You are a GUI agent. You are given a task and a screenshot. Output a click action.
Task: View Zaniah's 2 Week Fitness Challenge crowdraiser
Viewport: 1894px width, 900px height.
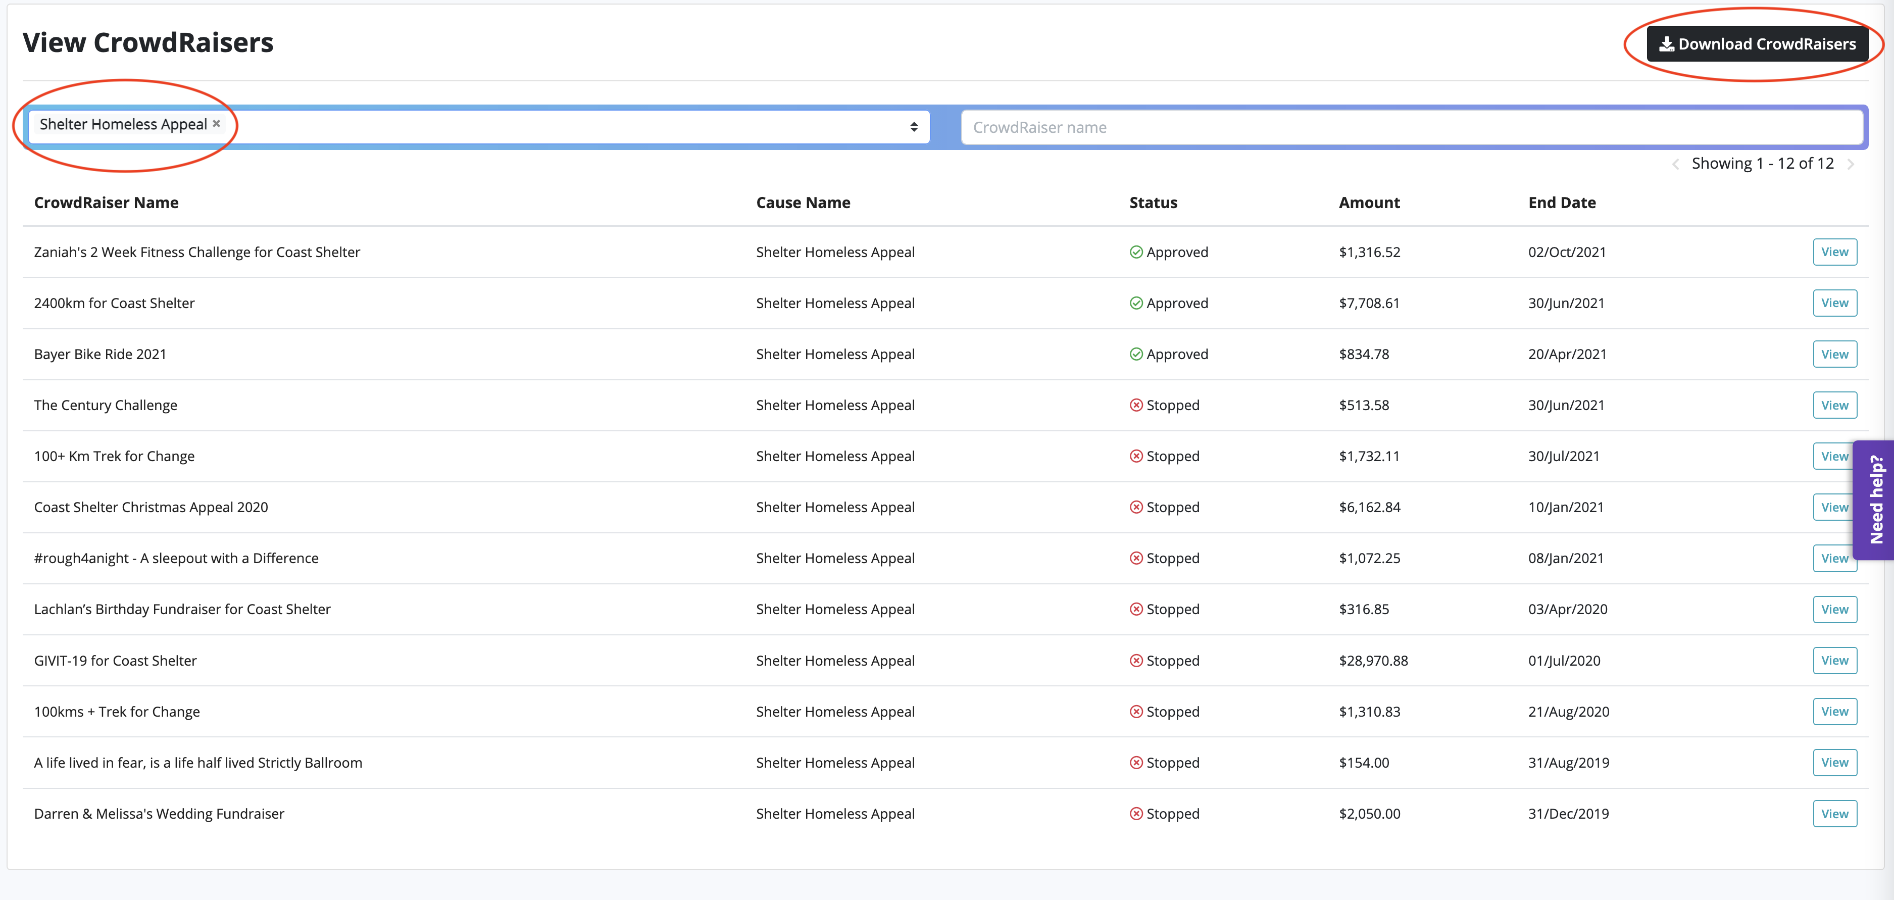point(1834,252)
